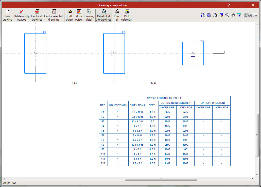Click the zoom extents icon
This screenshot has width=261, height=187.
click(208, 15)
